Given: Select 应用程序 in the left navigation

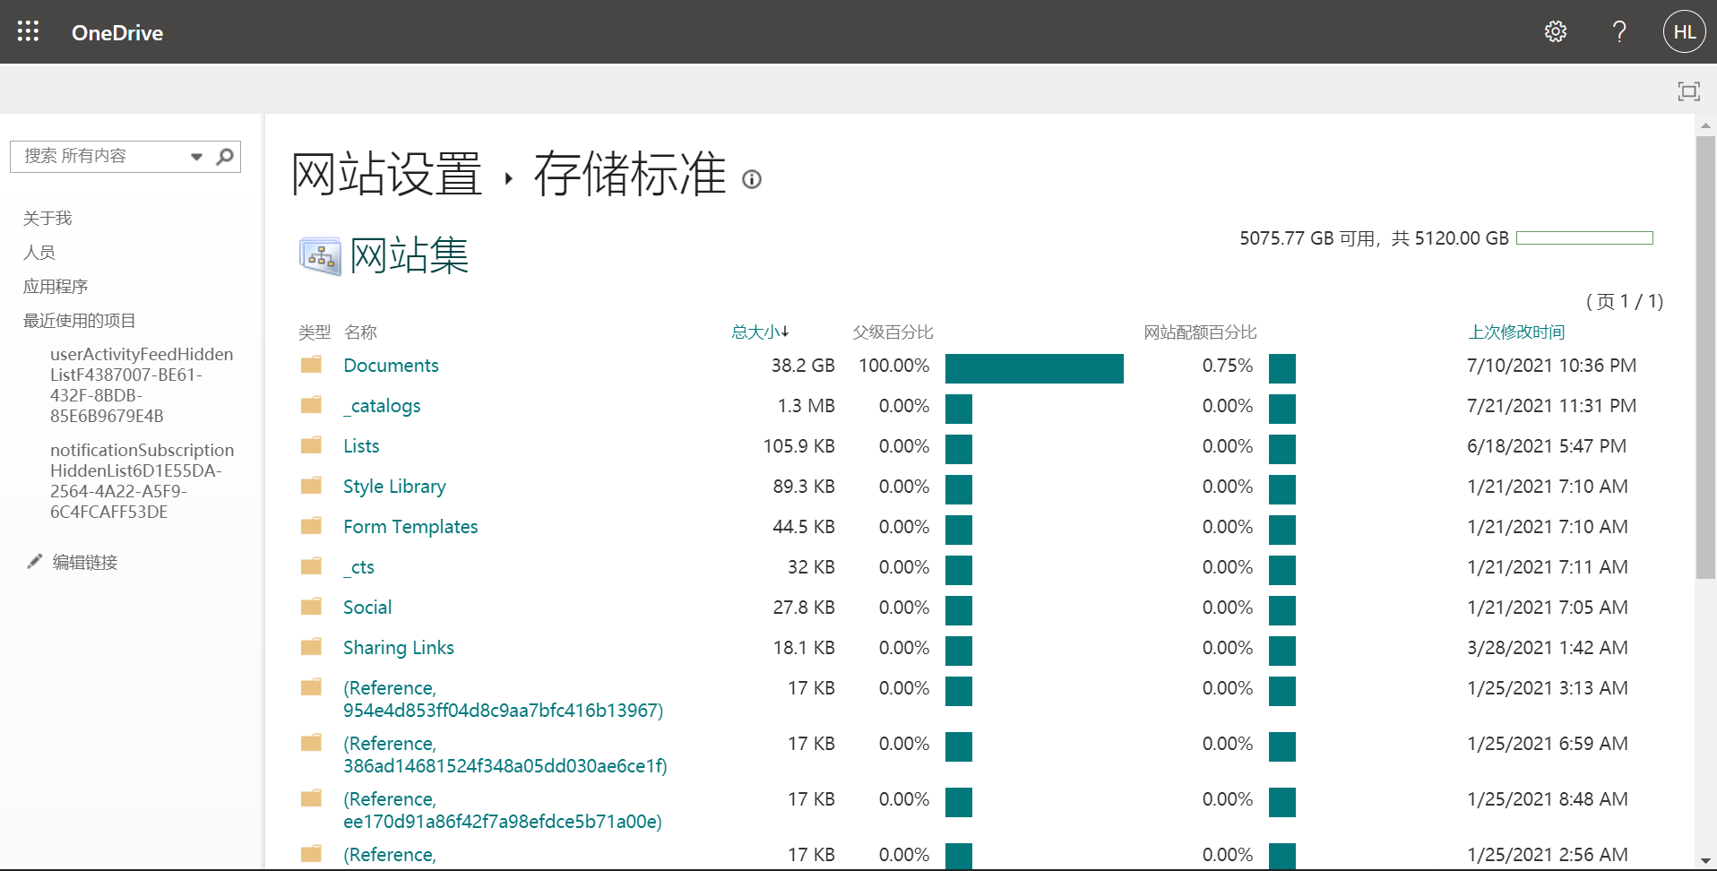Looking at the screenshot, I should [56, 286].
